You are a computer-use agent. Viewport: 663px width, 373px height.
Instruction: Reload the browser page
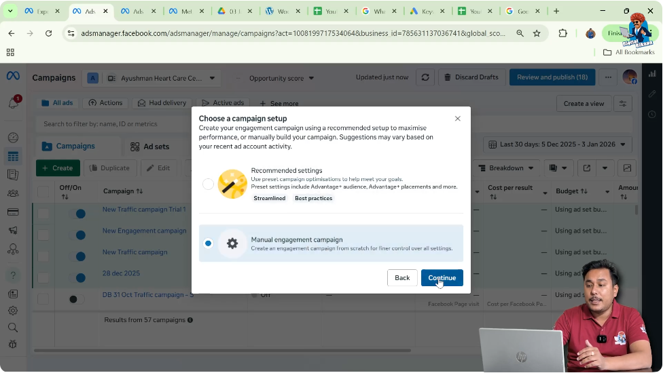click(x=49, y=33)
